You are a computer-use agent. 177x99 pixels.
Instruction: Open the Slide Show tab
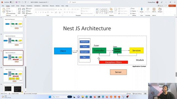(x=45, y=6)
